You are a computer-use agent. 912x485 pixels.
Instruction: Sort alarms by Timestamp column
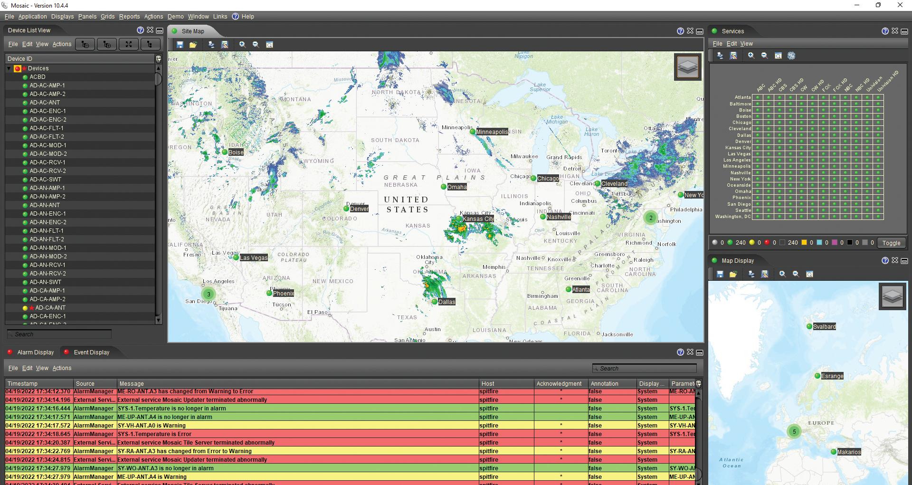39,383
